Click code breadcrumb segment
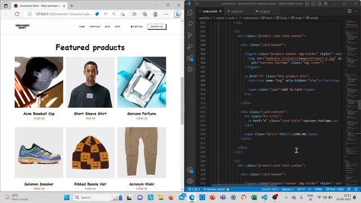Viewport: 361px width, 203px height. (x=231, y=17)
